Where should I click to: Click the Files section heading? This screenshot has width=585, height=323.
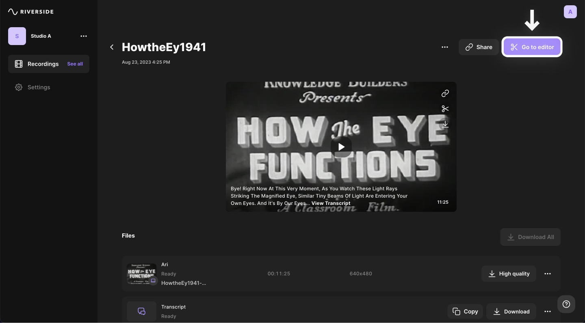coord(128,235)
